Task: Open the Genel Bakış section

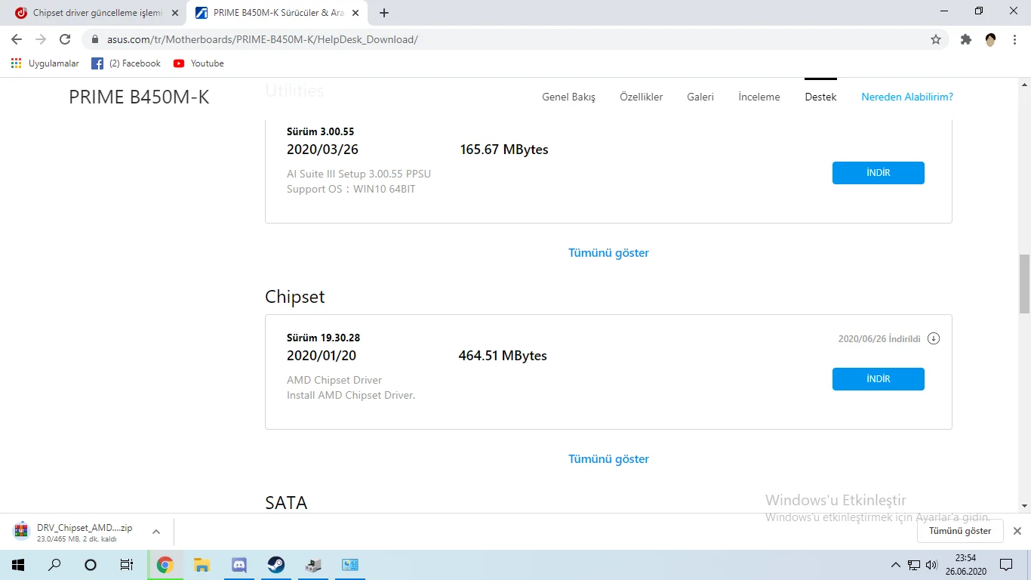Action: 568,97
